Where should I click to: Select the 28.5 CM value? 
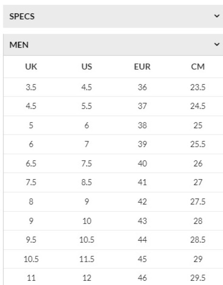coord(198,240)
